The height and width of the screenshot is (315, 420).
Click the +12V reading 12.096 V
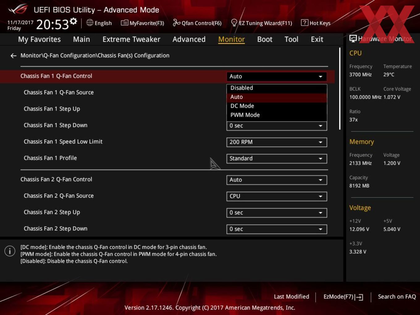tap(359, 229)
